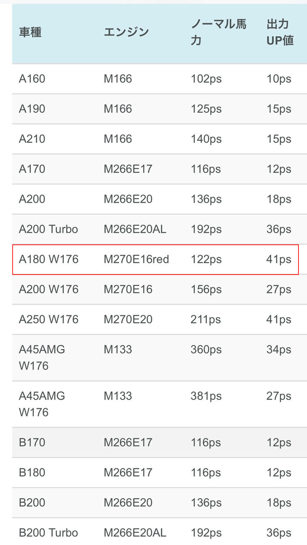The image size is (307, 545).
Task: Select the ノーマル馬力 header cell
Action: pos(219,32)
